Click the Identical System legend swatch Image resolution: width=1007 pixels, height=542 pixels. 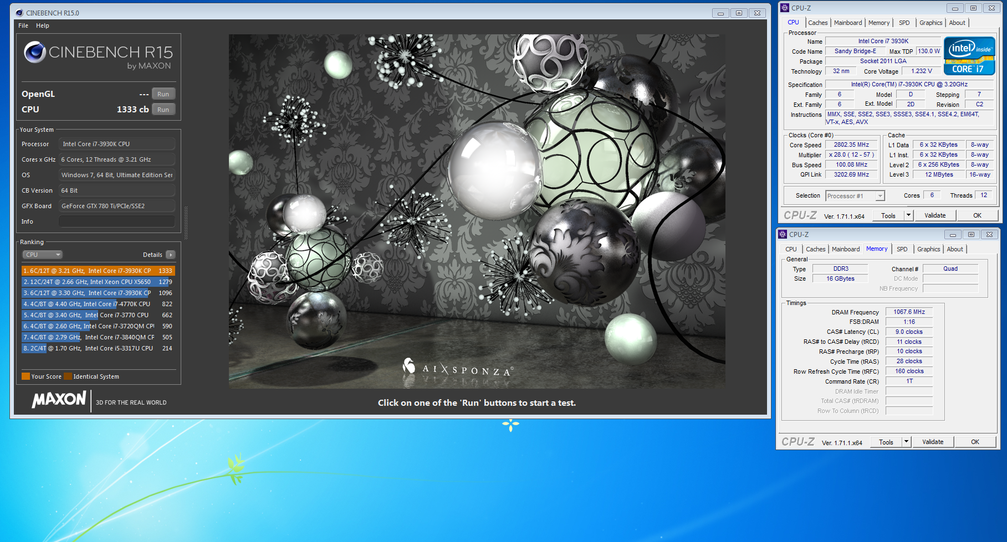click(x=68, y=376)
